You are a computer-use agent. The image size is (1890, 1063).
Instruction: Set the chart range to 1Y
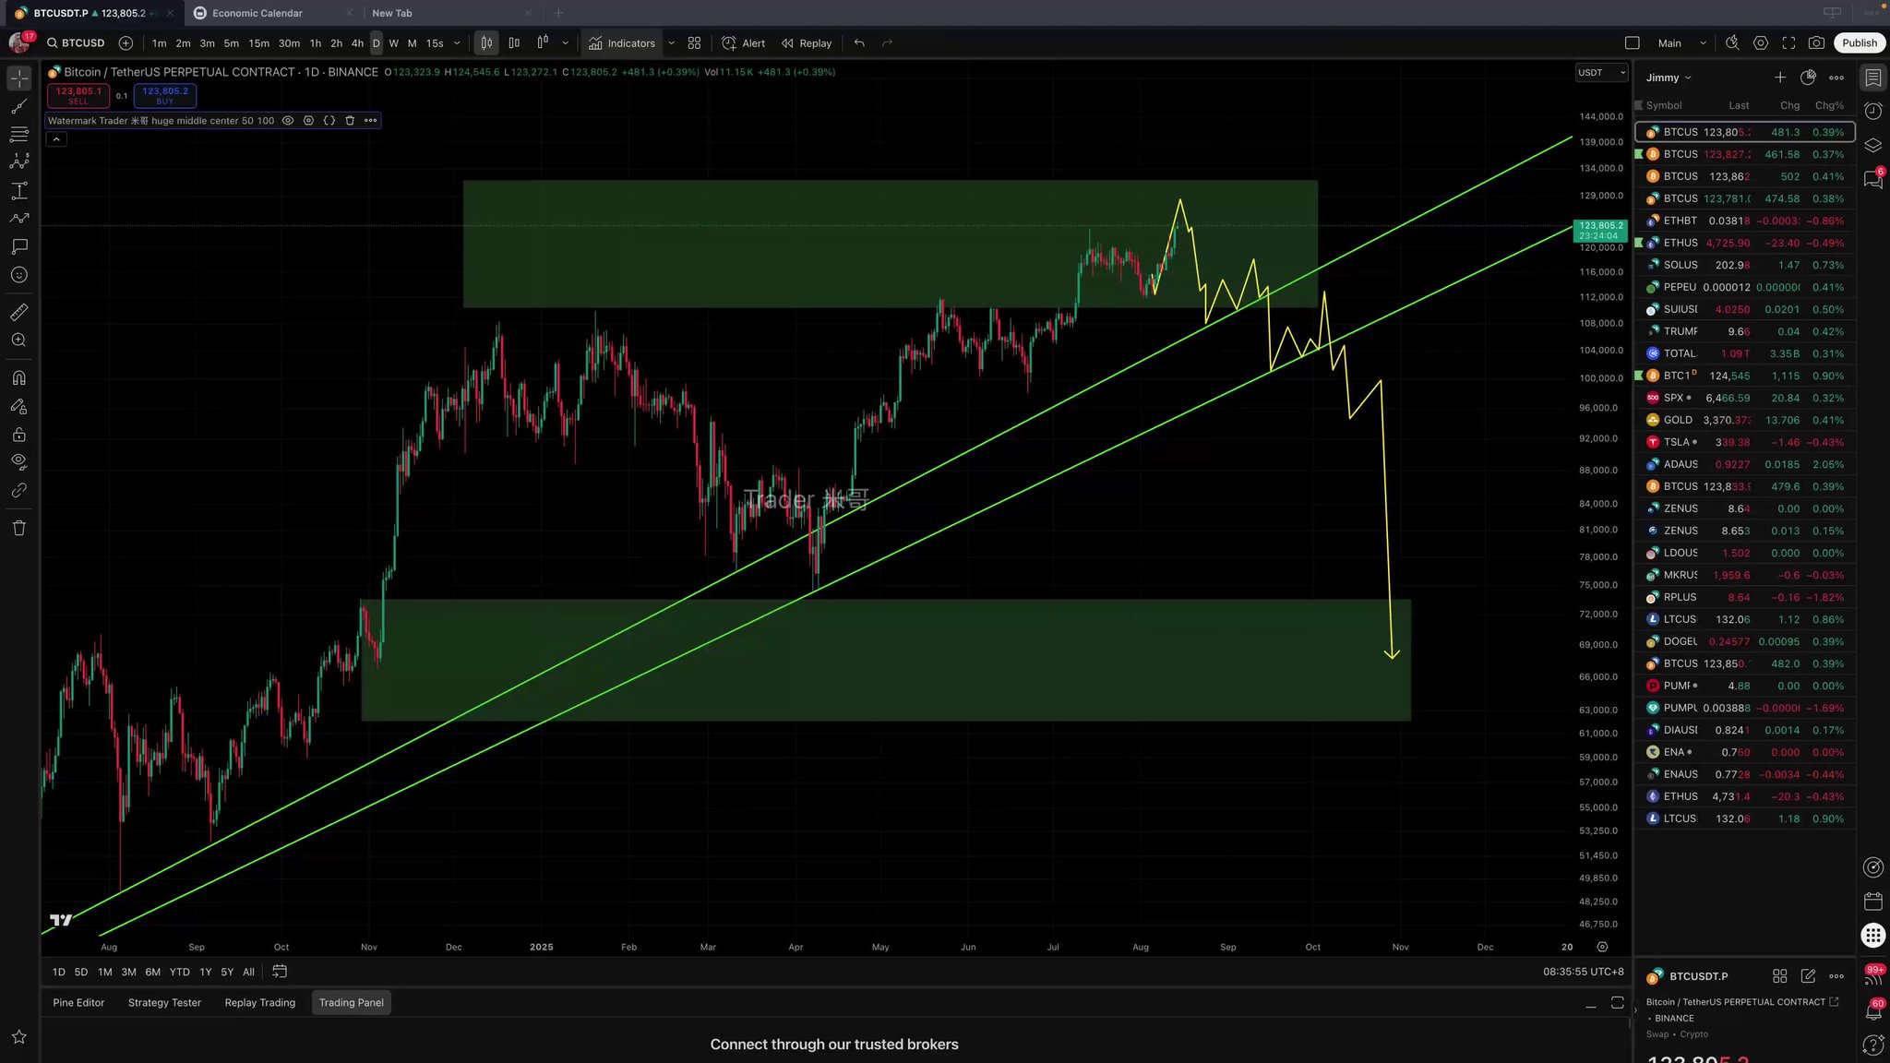pyautogui.click(x=206, y=973)
